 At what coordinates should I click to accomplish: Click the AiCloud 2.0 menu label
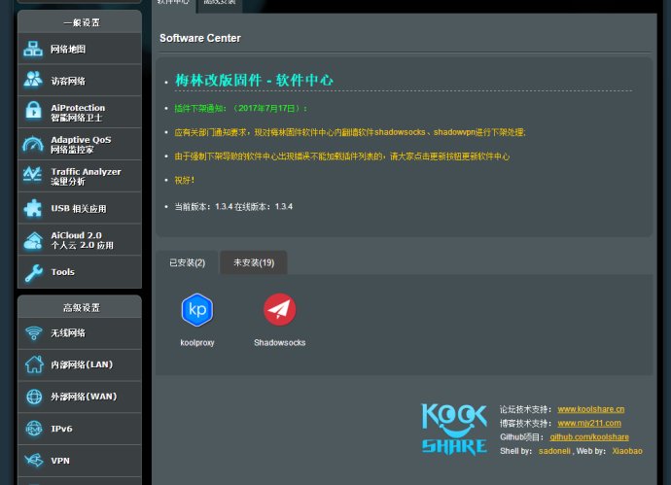click(82, 240)
